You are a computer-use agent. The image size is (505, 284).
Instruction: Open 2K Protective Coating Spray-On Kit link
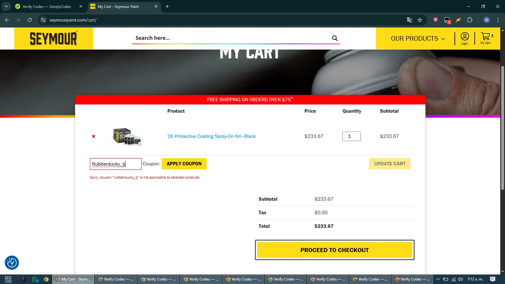(x=211, y=136)
